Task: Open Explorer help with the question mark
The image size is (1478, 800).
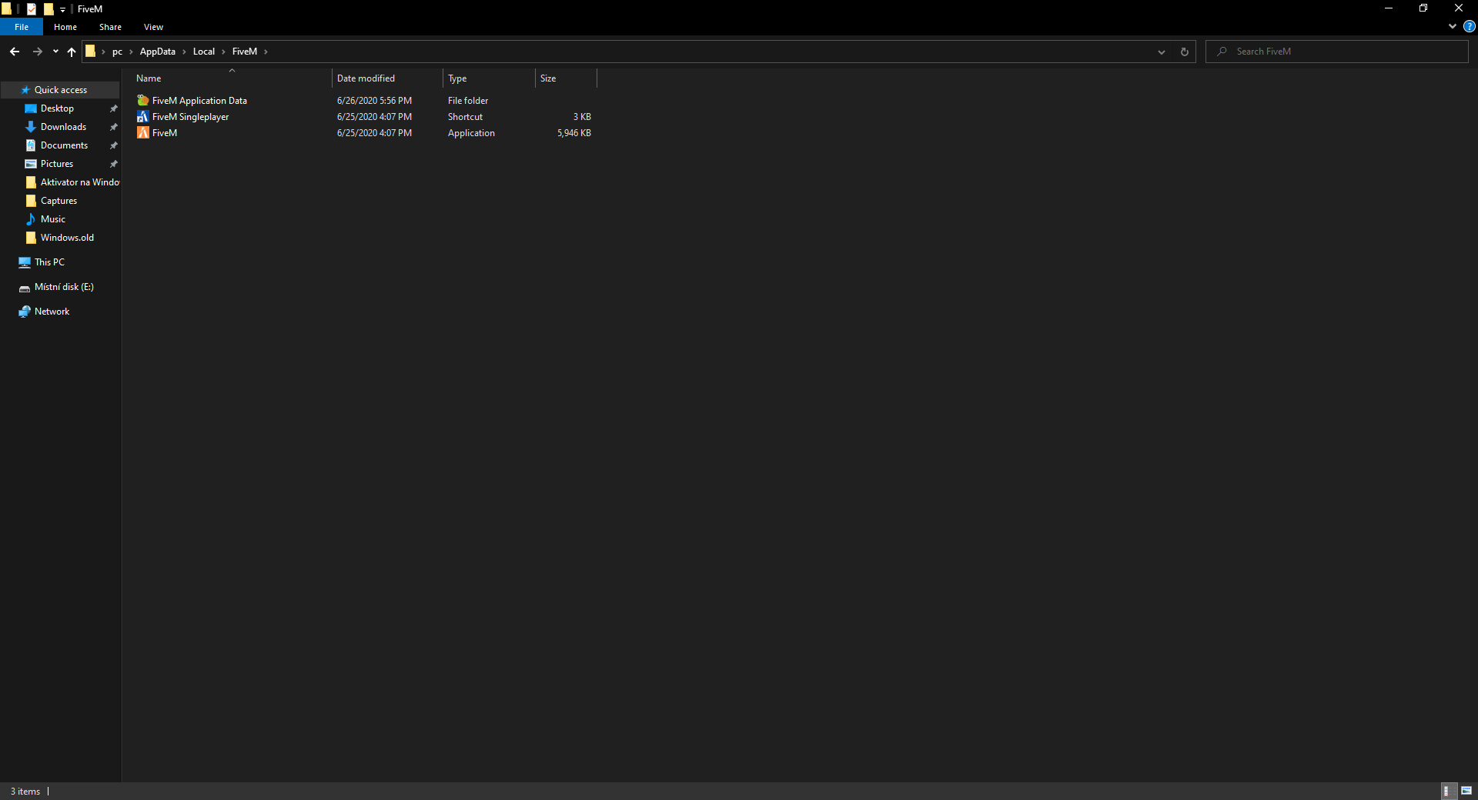Action: pyautogui.click(x=1469, y=27)
